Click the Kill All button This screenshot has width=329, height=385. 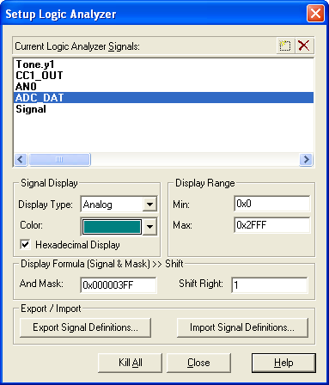point(130,363)
